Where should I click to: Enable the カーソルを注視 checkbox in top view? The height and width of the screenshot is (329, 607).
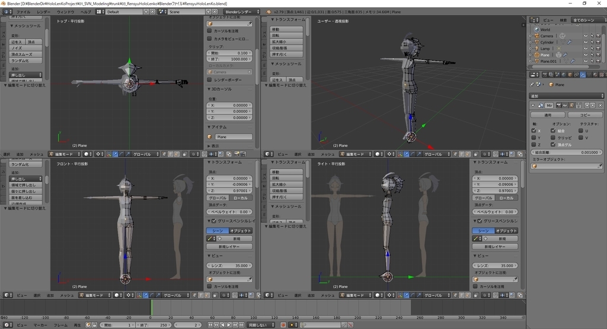click(209, 31)
